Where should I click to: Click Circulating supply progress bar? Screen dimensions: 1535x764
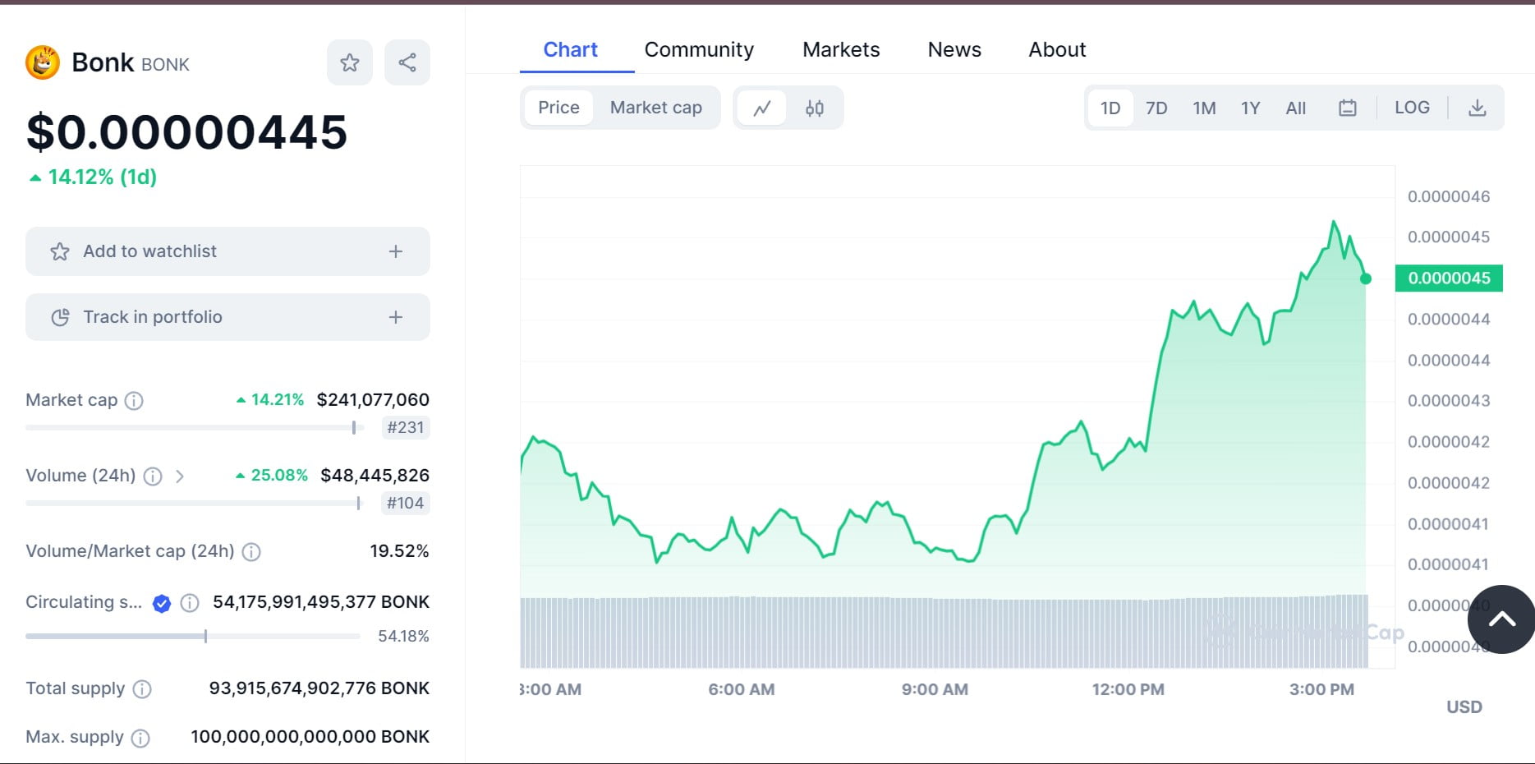[193, 637]
